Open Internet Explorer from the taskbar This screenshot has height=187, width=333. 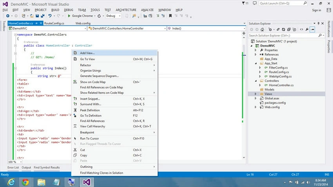coord(11,182)
